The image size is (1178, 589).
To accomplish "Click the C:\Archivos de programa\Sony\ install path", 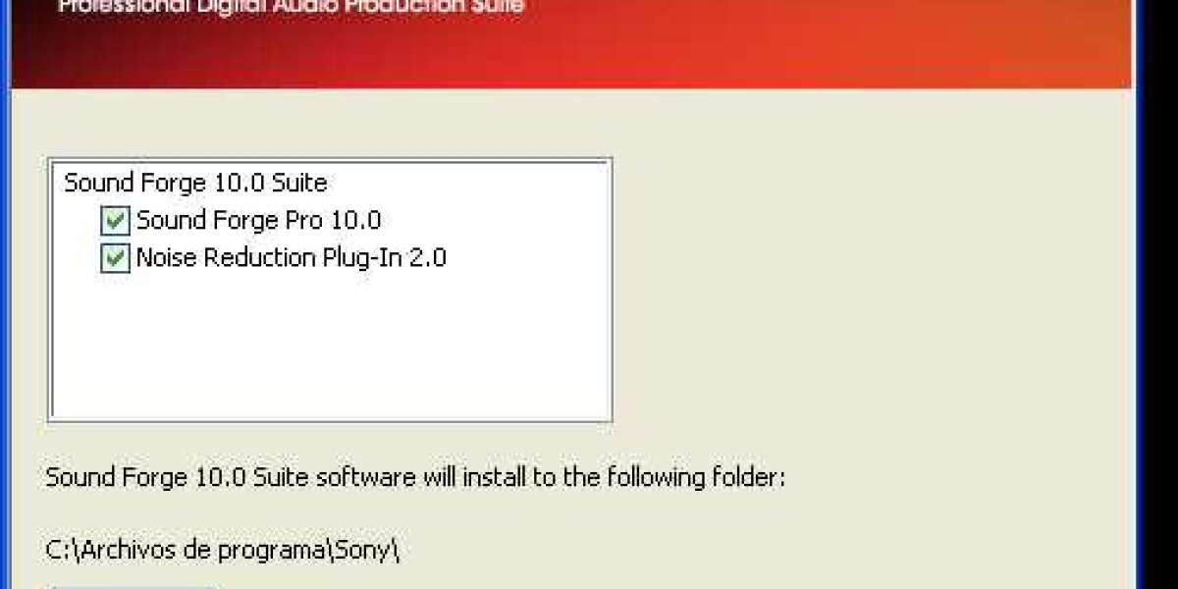I will pyautogui.click(x=224, y=551).
